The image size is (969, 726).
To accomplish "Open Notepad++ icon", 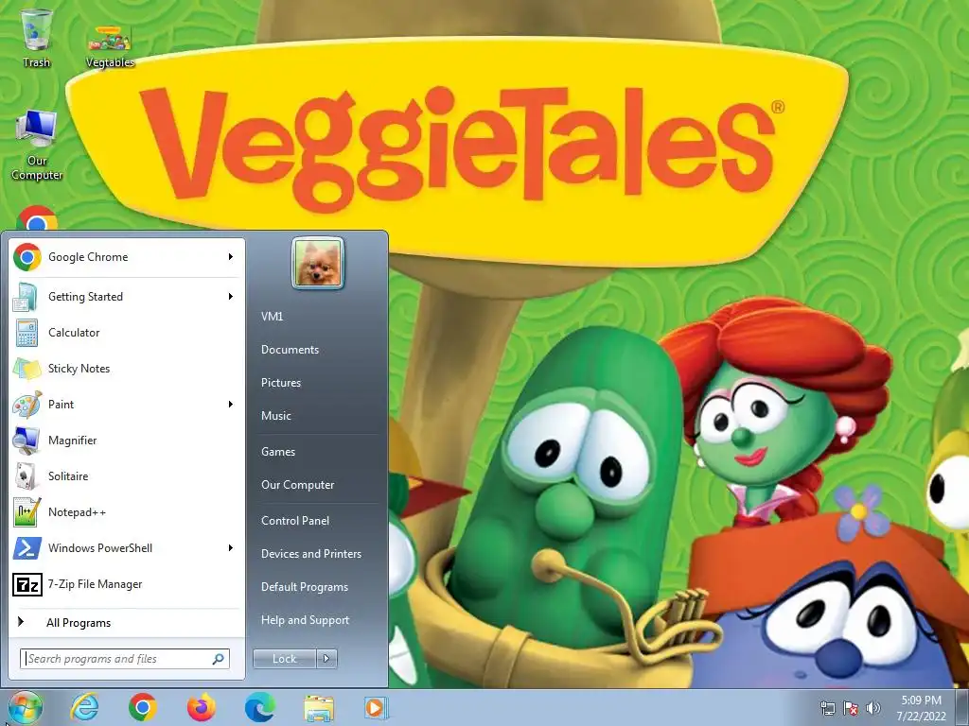I will 27,512.
